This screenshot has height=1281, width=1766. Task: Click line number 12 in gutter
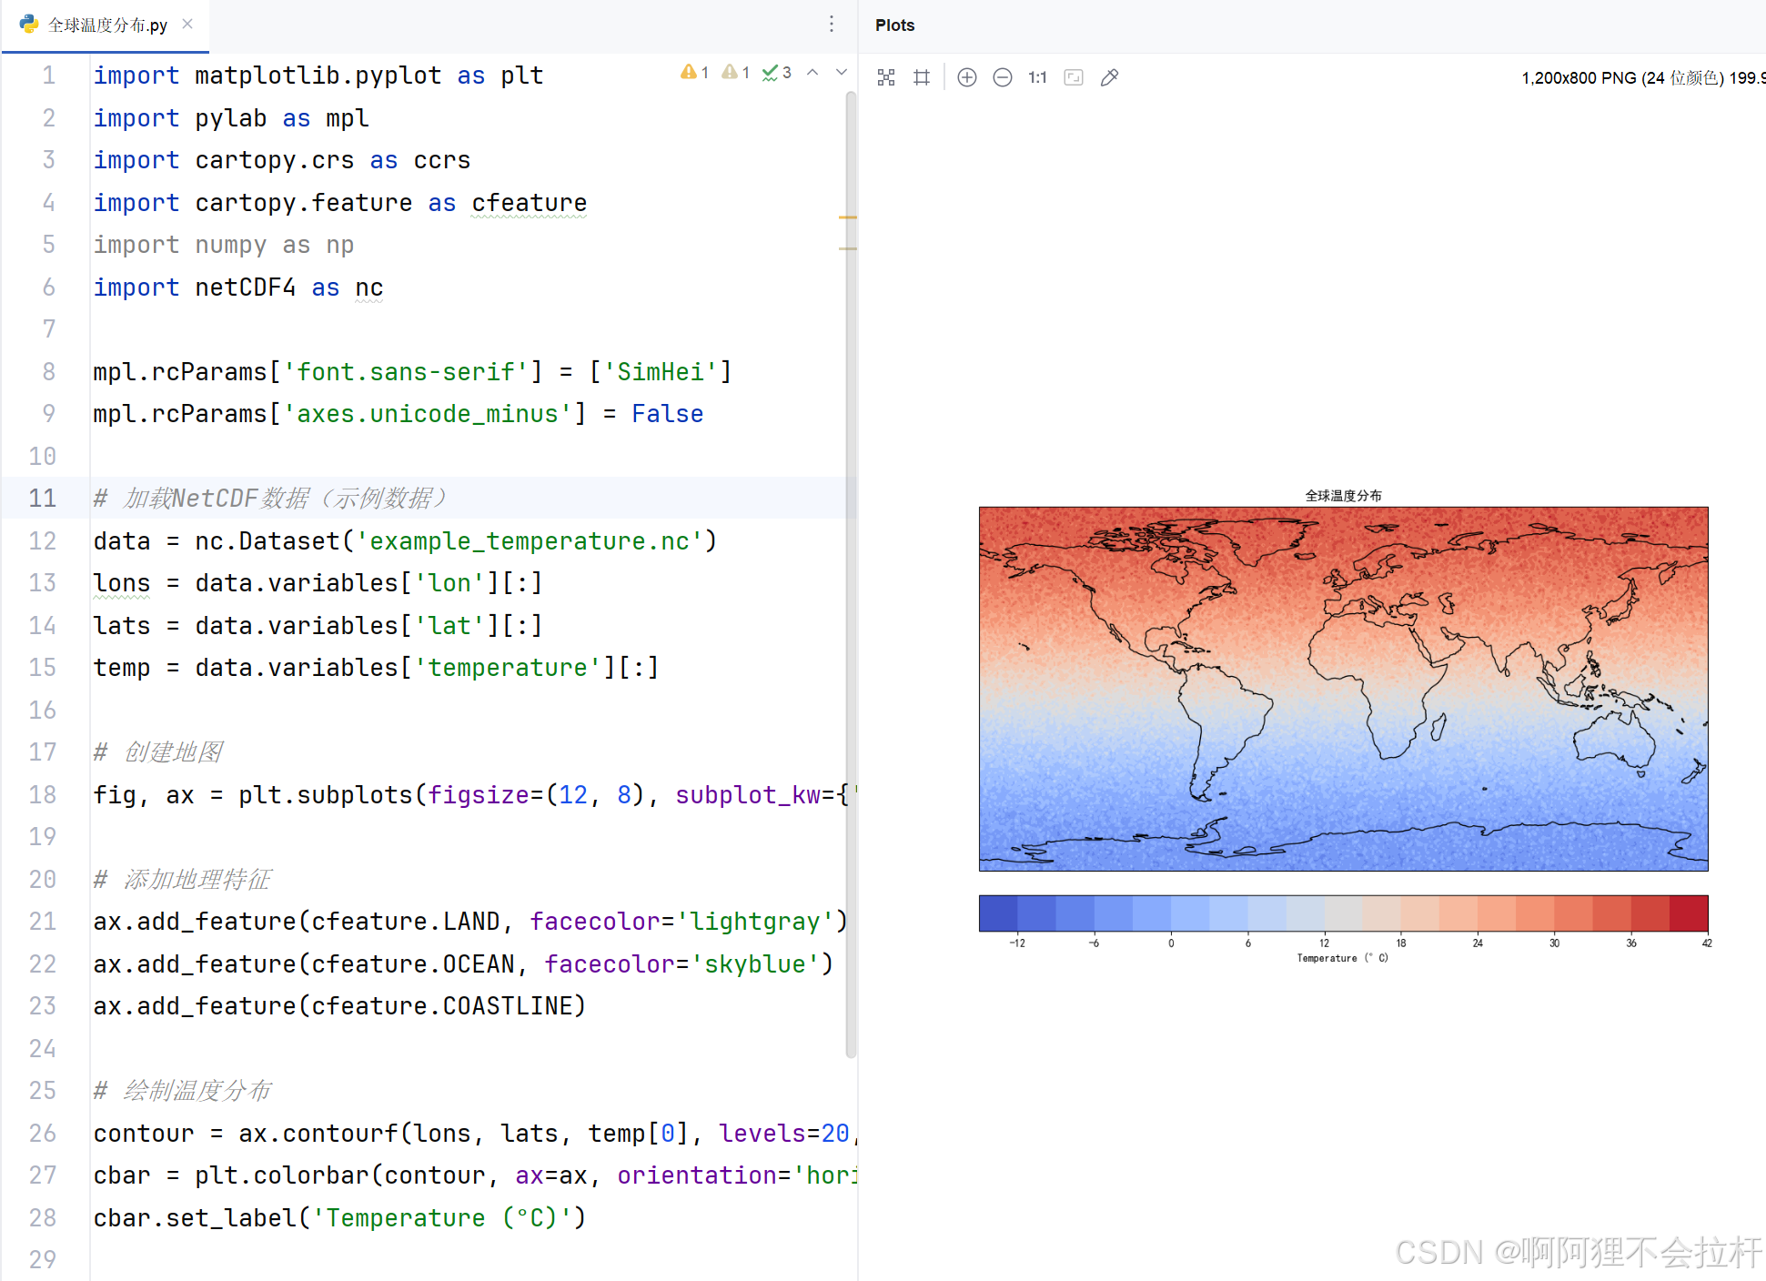pyautogui.click(x=43, y=541)
